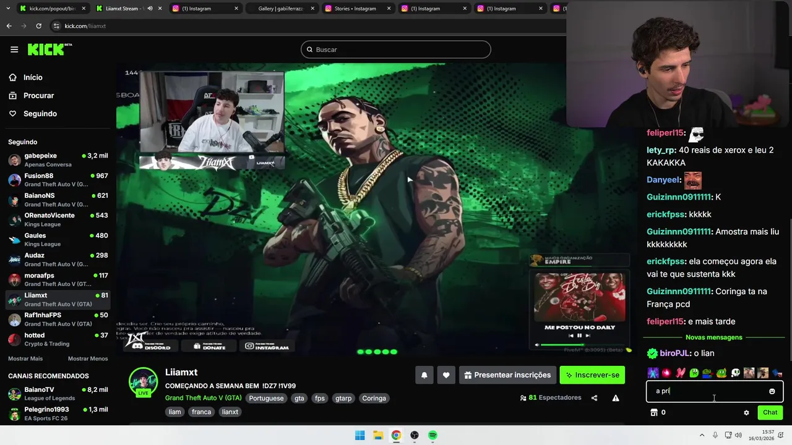
Task: Open ORenatoVicente channel in sidebar
Action: (58, 219)
